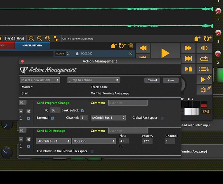Screen dimensions: 223x184
Task: Toggle the Bank Select checkbox
Action: pos(83,111)
